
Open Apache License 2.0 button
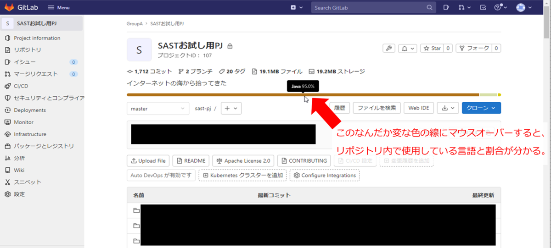(x=243, y=161)
